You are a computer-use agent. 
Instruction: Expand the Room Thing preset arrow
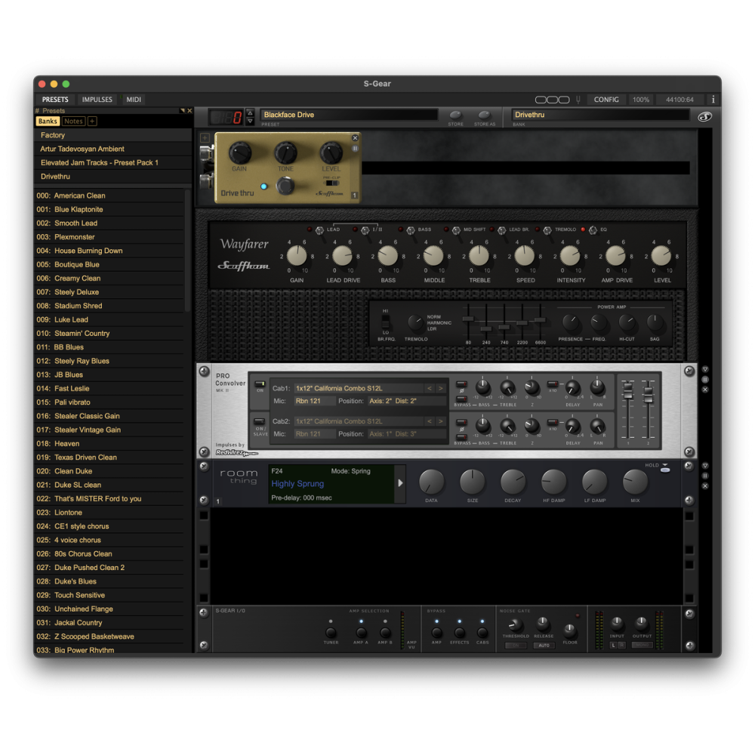[400, 483]
